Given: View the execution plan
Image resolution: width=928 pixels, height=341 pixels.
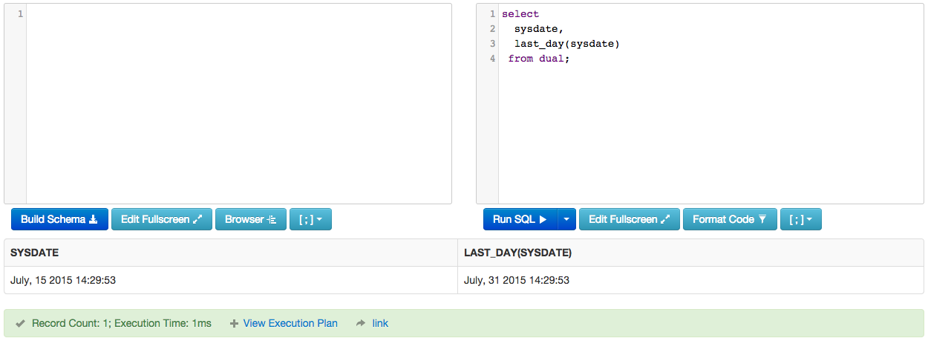Looking at the screenshot, I should pos(290,323).
